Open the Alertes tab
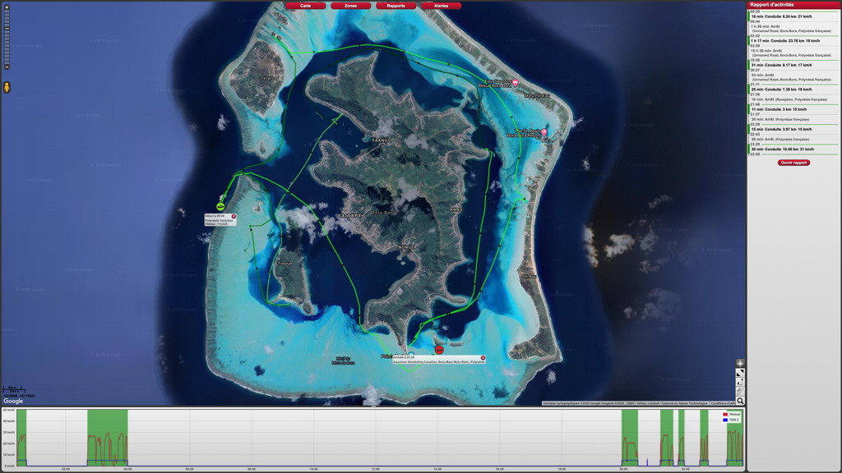 click(441, 6)
